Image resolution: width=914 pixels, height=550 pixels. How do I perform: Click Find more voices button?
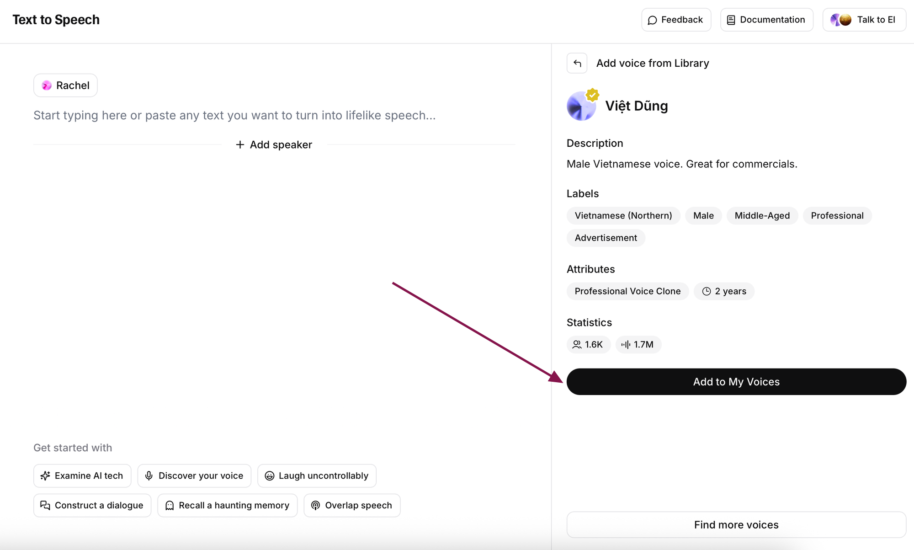(736, 525)
